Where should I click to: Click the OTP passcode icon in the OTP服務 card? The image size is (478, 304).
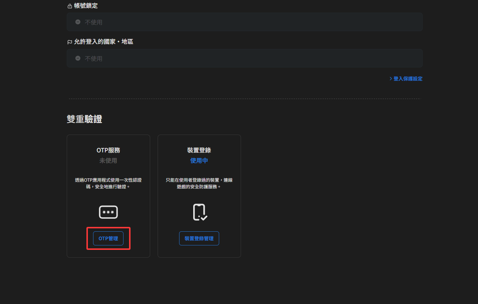pos(108,212)
